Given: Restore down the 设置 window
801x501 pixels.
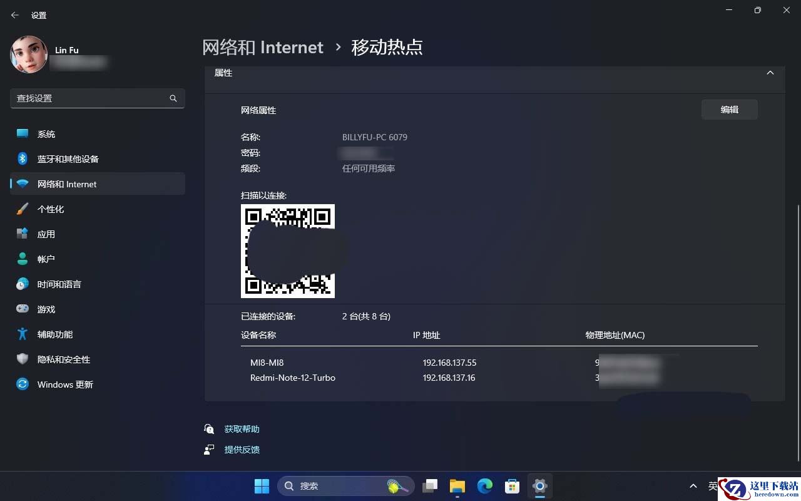Looking at the screenshot, I should 758,10.
